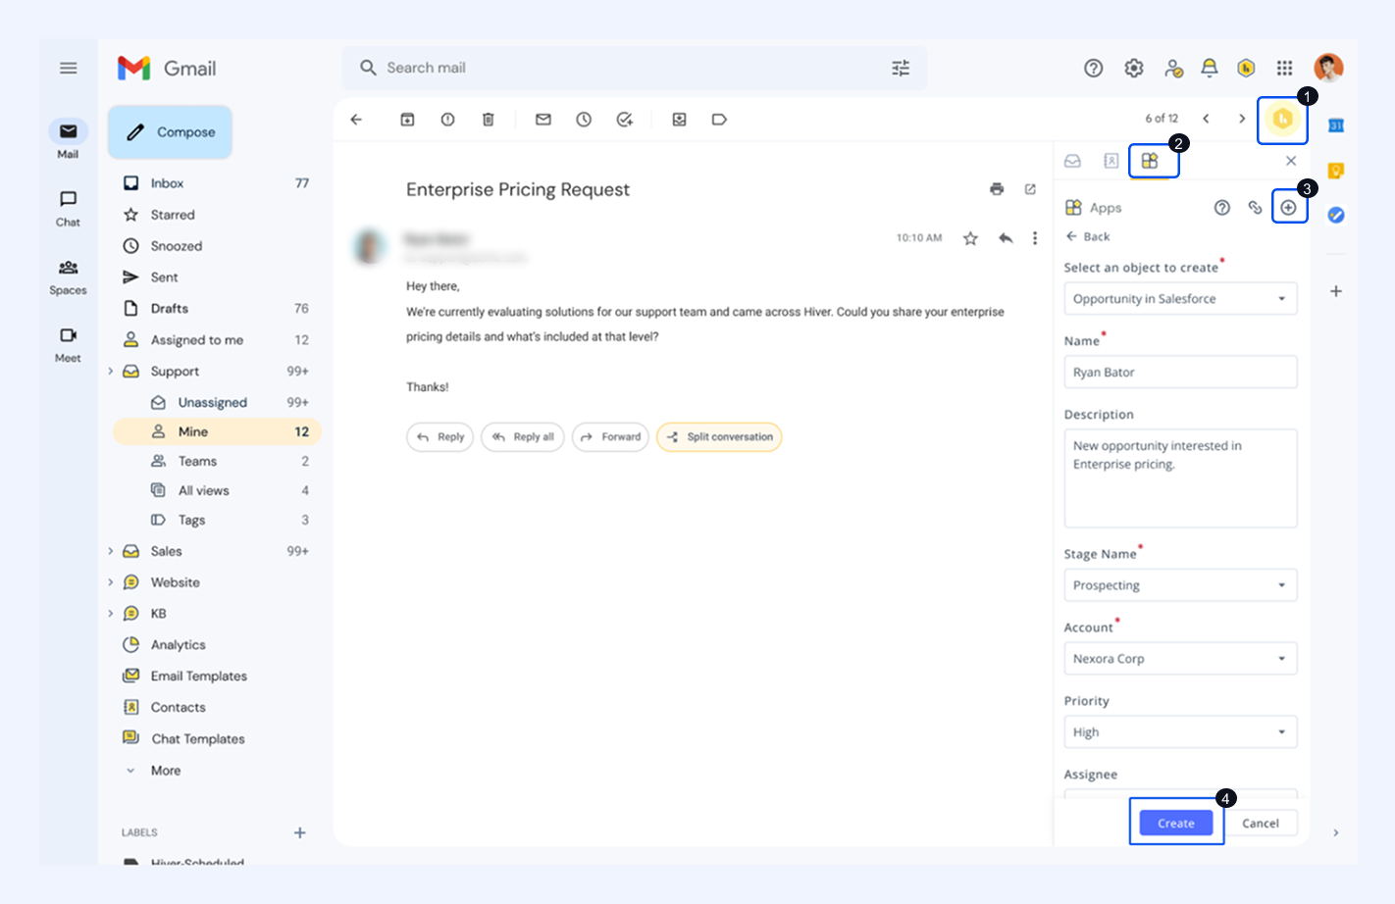This screenshot has width=1395, height=904.
Task: Report this email as spam
Action: [x=447, y=120]
